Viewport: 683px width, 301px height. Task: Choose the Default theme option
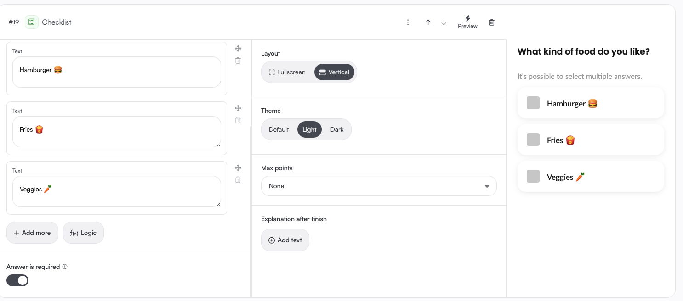click(x=279, y=129)
